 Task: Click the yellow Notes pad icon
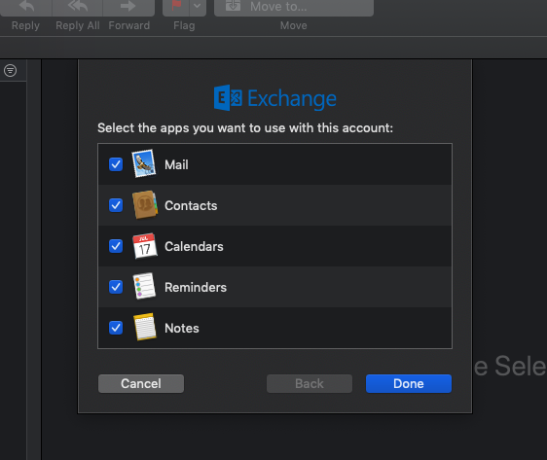145,327
